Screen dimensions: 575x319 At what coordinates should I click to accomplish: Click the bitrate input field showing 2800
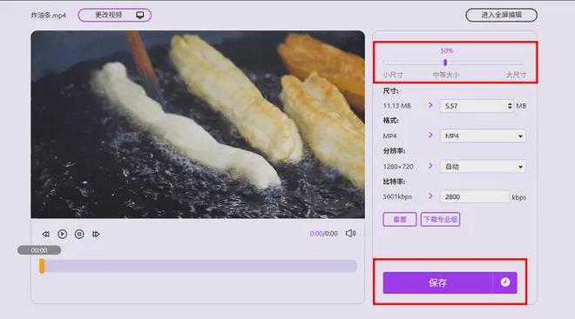[x=475, y=196]
